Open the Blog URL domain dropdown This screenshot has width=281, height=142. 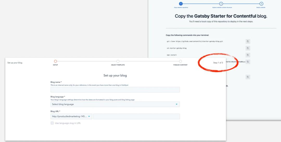coord(71,116)
